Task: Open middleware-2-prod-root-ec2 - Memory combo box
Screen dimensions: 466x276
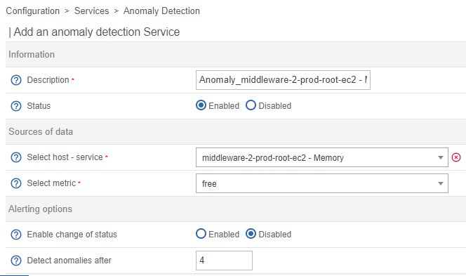Action: (x=322, y=157)
